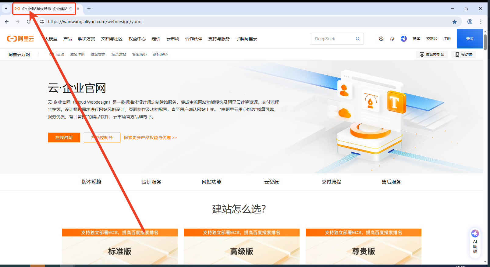Switch to the 交付流程 tab
The image size is (490, 267).
click(x=331, y=182)
